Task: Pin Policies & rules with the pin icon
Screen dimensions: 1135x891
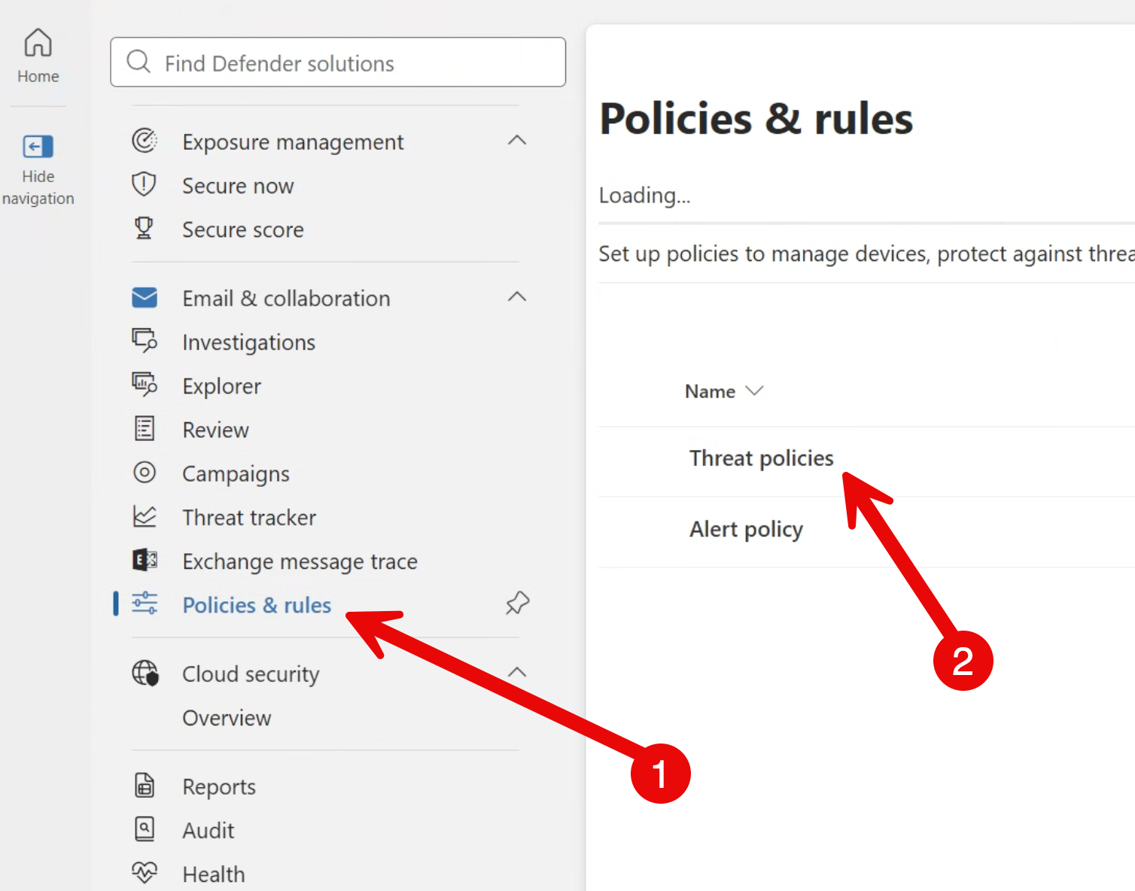Action: pyautogui.click(x=518, y=604)
